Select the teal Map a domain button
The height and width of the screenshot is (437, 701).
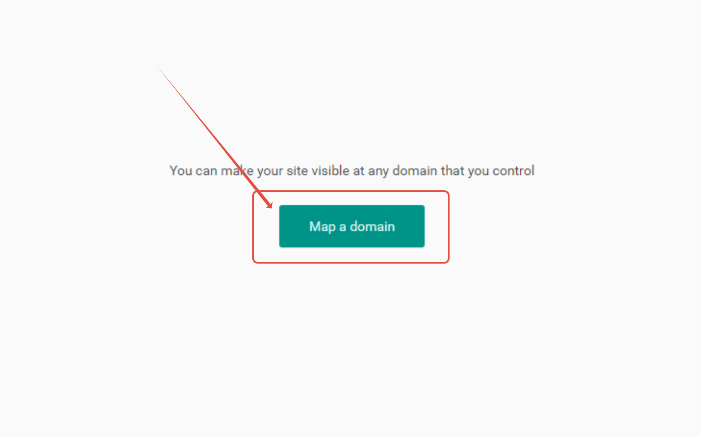click(352, 226)
